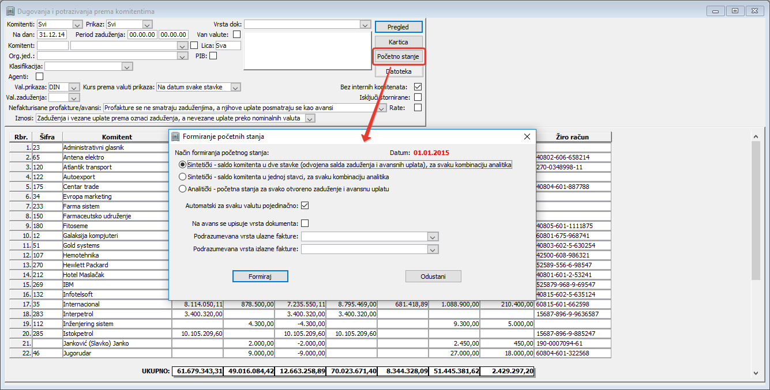Select Sintetički single-entry balance option

(x=284, y=177)
